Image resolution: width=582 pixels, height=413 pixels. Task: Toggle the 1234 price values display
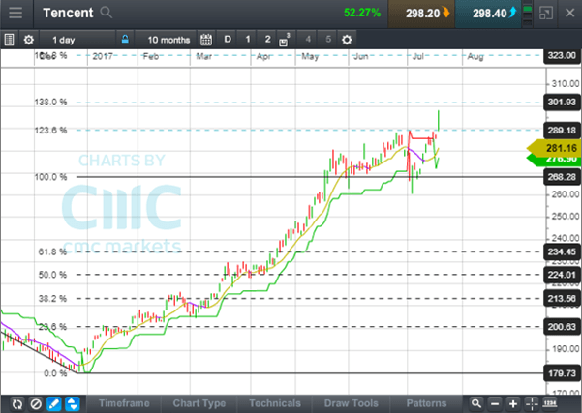(x=550, y=403)
